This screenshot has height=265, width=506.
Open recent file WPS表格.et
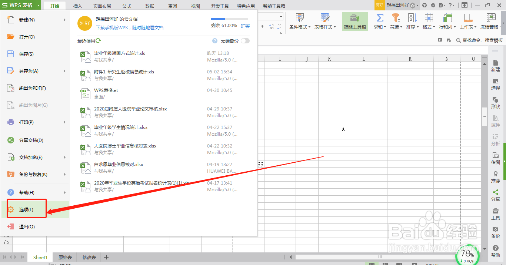click(x=106, y=90)
